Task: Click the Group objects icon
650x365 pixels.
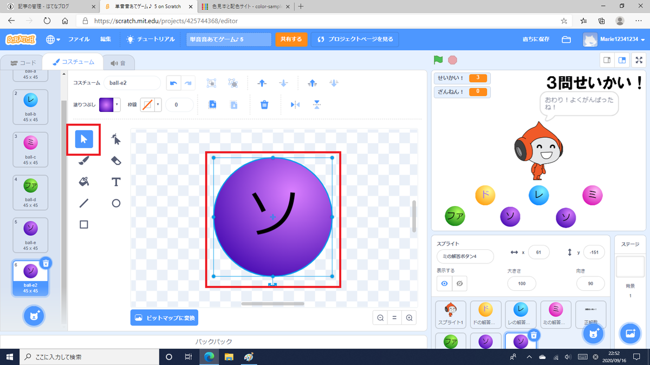Action: [212, 83]
